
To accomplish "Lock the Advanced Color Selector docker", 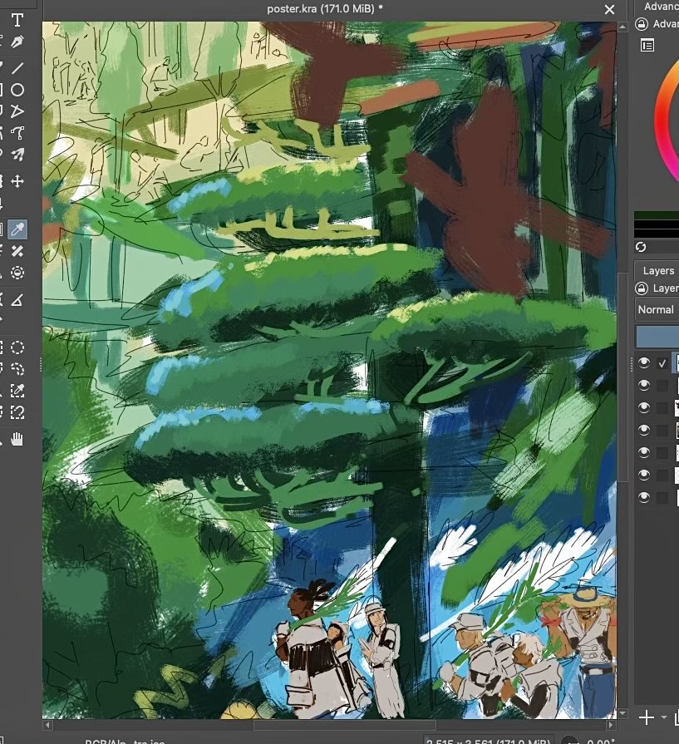I will [x=642, y=24].
